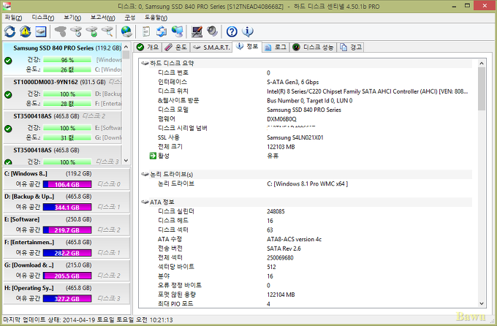The width and height of the screenshot is (497, 326).
Task: Switch to the S.M.A.R.T. tab
Action: [x=211, y=48]
